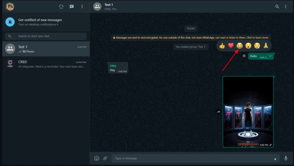Viewport: 294px width, 166px height.
Task: Search within the Test 1 conversation
Action: click(x=277, y=6)
